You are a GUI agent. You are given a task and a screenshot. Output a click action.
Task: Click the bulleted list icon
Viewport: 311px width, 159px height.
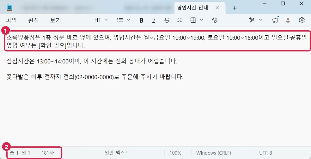120,20
